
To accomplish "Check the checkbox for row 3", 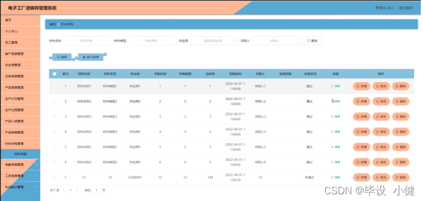I will (54, 117).
